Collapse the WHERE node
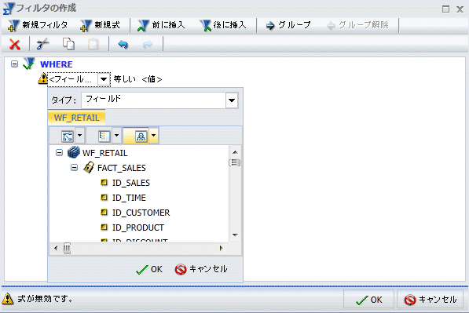 click(x=14, y=64)
